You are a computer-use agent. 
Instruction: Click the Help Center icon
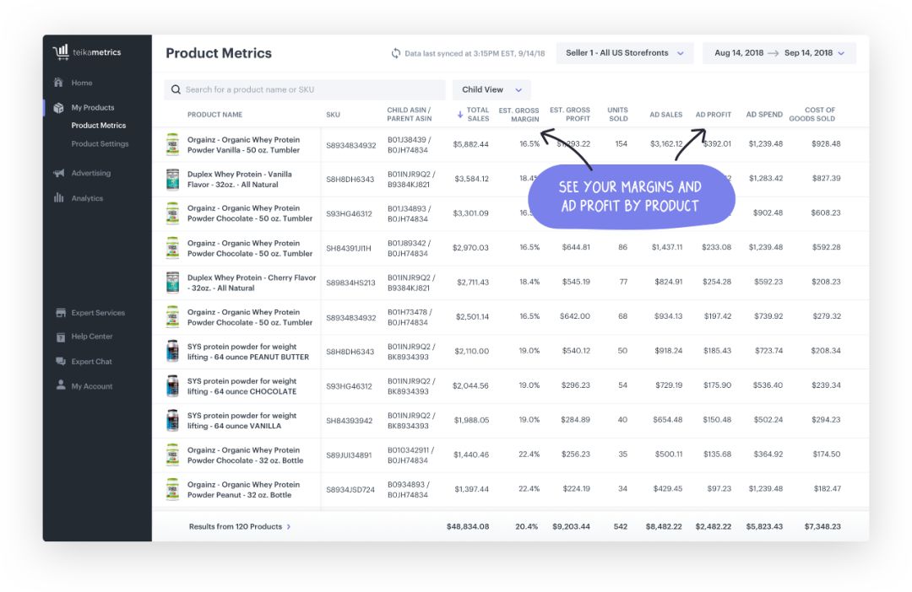click(x=61, y=337)
